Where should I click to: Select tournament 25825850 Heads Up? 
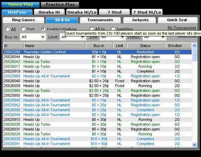(97, 96)
